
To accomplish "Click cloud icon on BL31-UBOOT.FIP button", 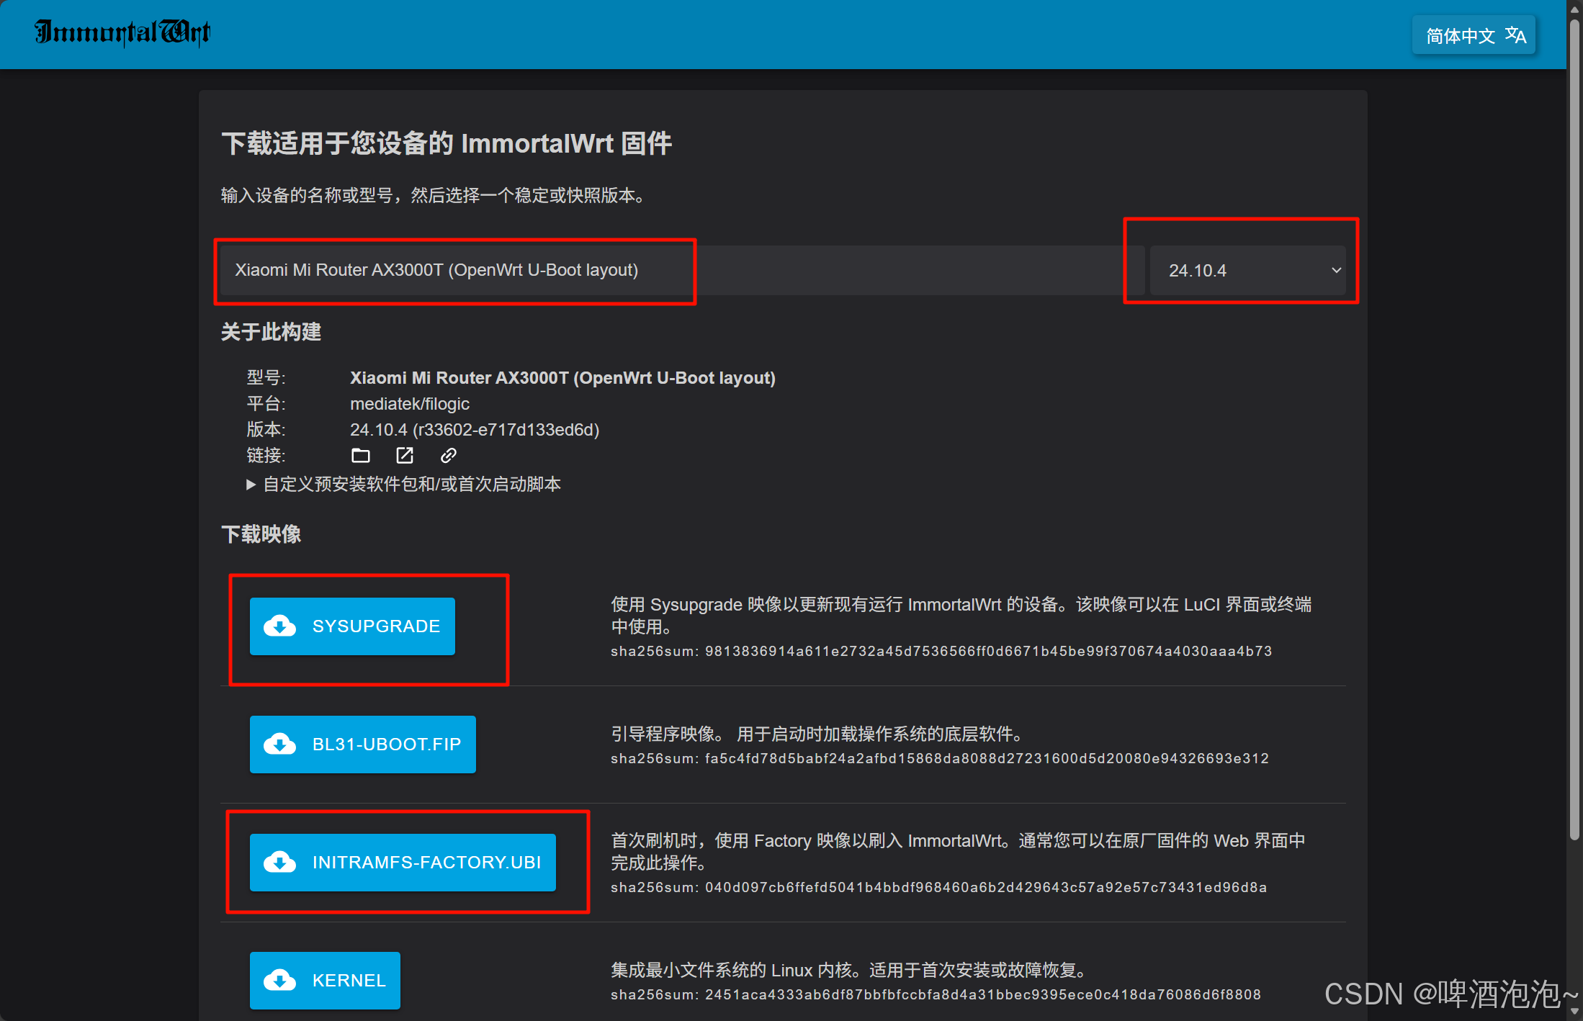I will (279, 744).
